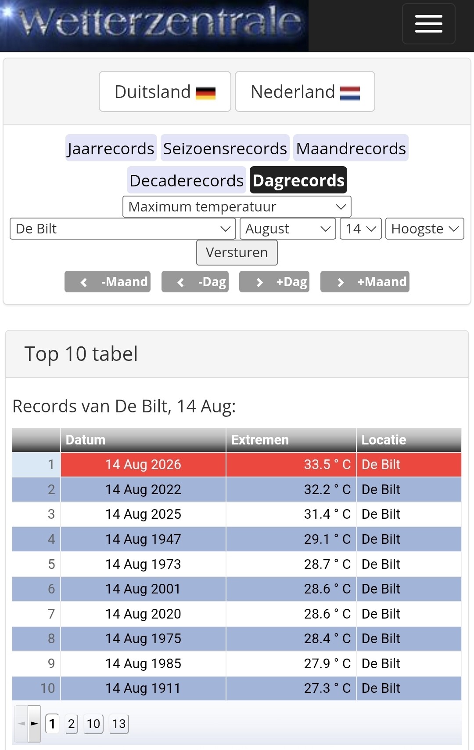
Task: Open the De Bilt station dropdown
Action: point(123,229)
